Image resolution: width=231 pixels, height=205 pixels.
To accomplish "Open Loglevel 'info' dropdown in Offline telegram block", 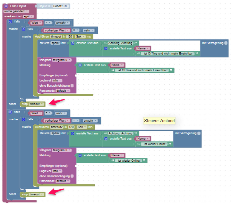I will pyautogui.click(x=57, y=81).
